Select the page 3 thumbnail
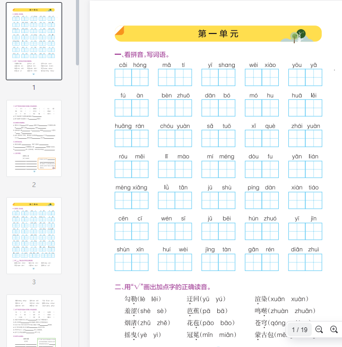Image resolution: width=342 pixels, height=347 pixels. click(34, 236)
